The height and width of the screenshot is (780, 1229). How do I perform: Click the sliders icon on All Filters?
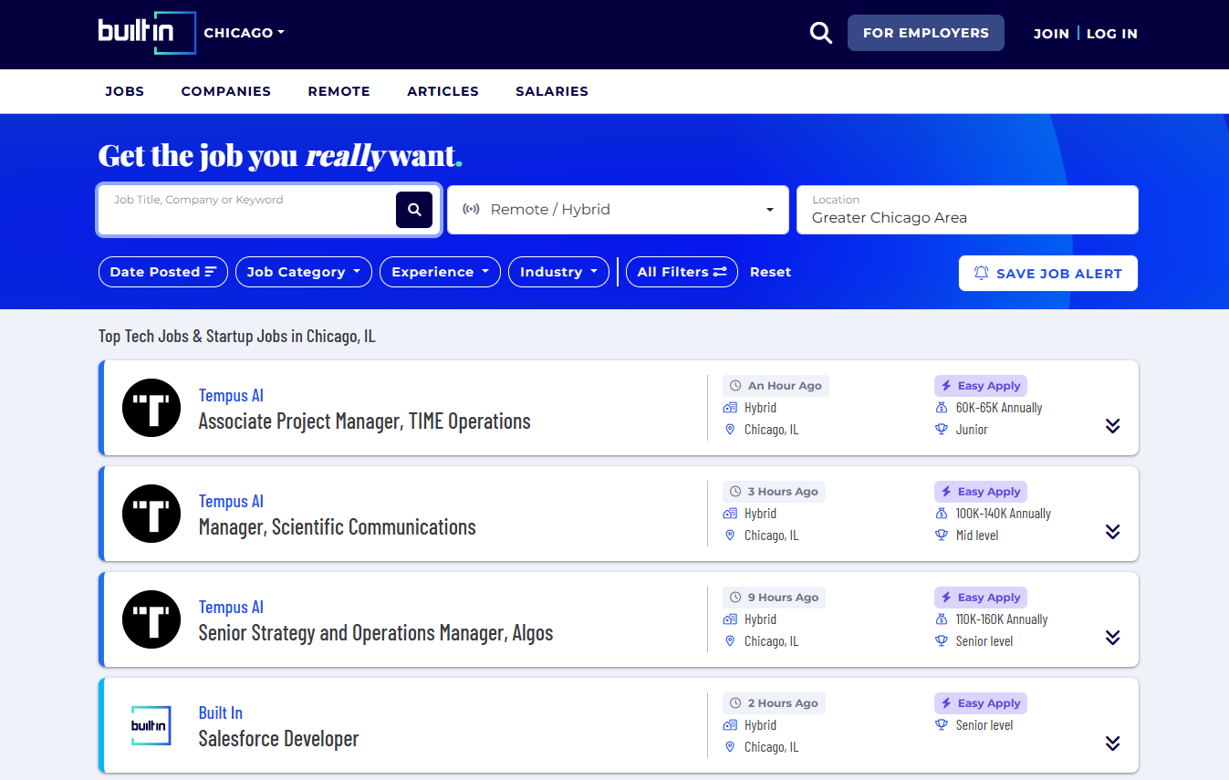coord(720,272)
